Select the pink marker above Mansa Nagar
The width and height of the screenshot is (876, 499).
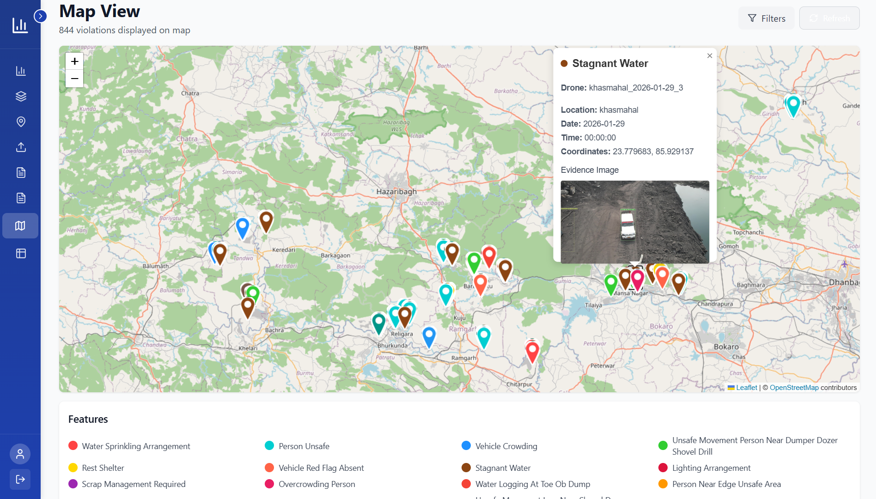(638, 280)
